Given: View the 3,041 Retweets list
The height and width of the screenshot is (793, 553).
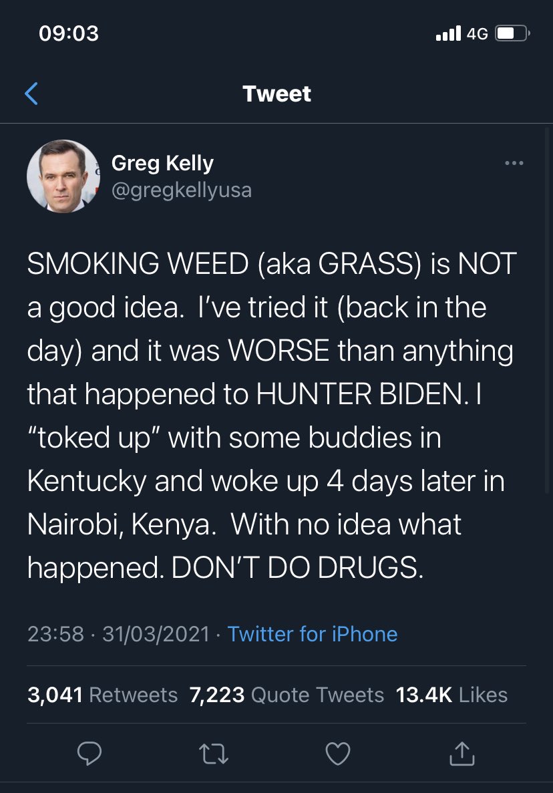Looking at the screenshot, I should point(103,695).
